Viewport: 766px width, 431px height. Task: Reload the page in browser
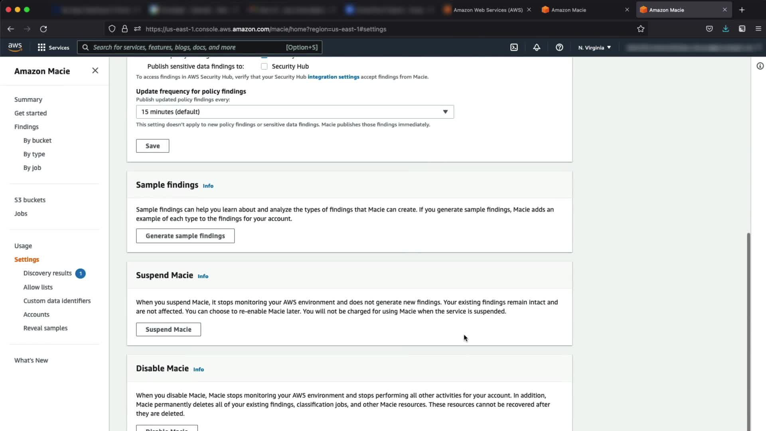43,29
